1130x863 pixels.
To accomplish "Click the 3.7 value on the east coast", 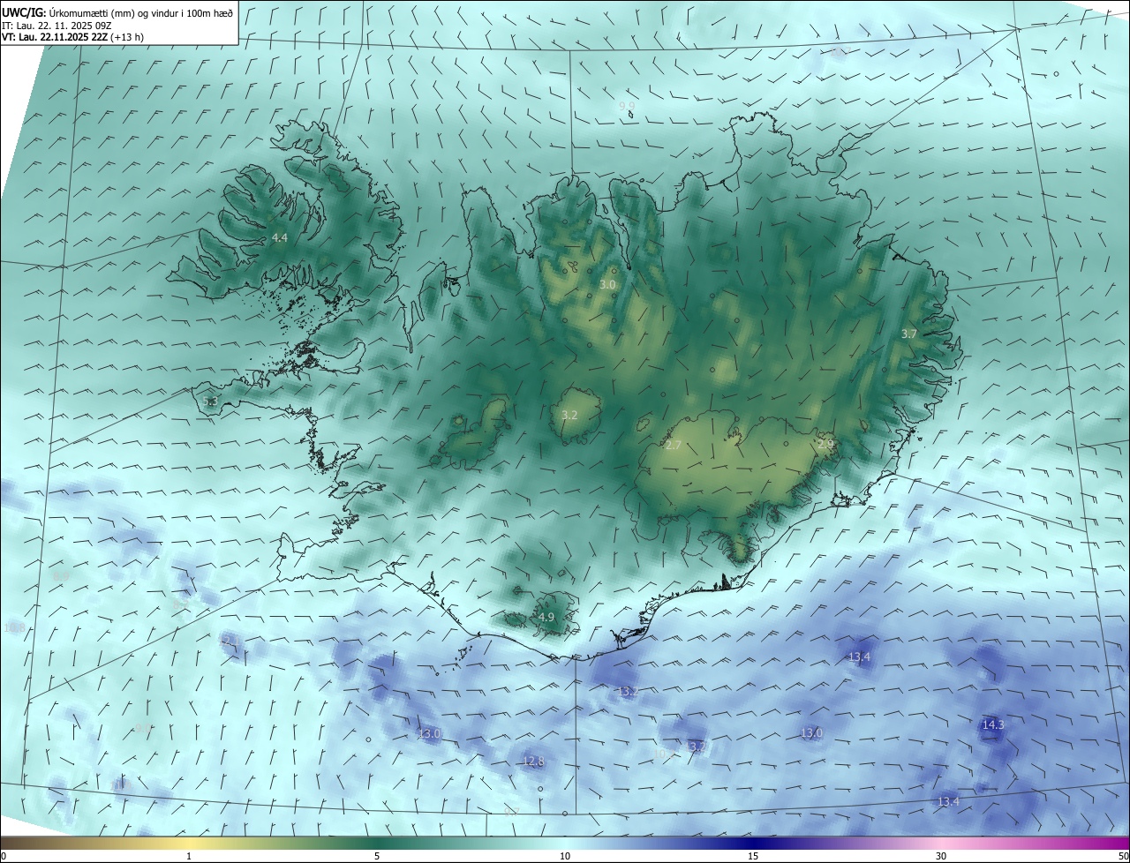I will pyautogui.click(x=909, y=334).
